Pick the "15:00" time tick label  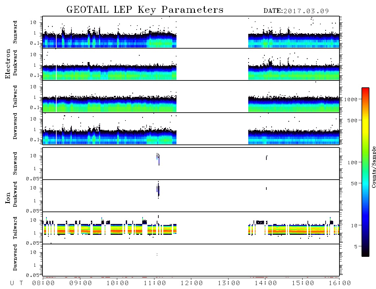pos(303,283)
